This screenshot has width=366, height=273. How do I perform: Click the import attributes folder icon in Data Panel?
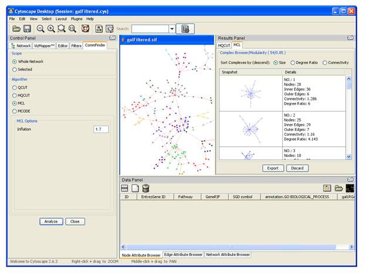click(x=338, y=188)
